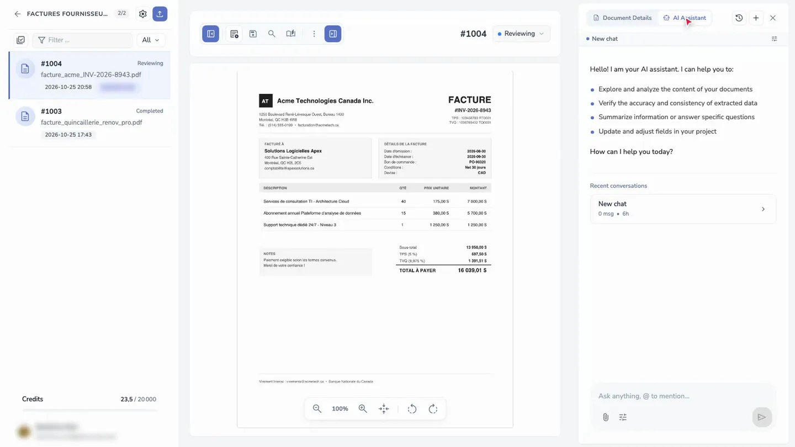The height and width of the screenshot is (447, 795).
Task: Open the recent New chat conversation
Action: click(x=683, y=209)
